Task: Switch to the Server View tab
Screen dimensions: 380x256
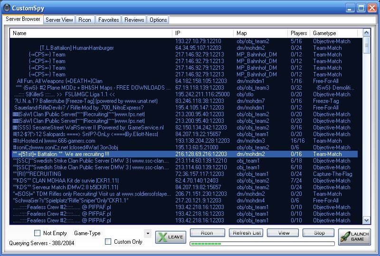Action: pyautogui.click(x=59, y=20)
